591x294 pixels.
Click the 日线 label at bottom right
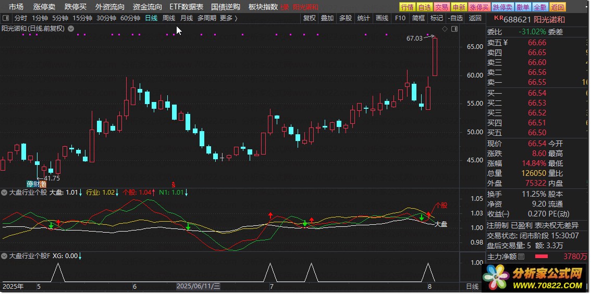click(x=472, y=287)
